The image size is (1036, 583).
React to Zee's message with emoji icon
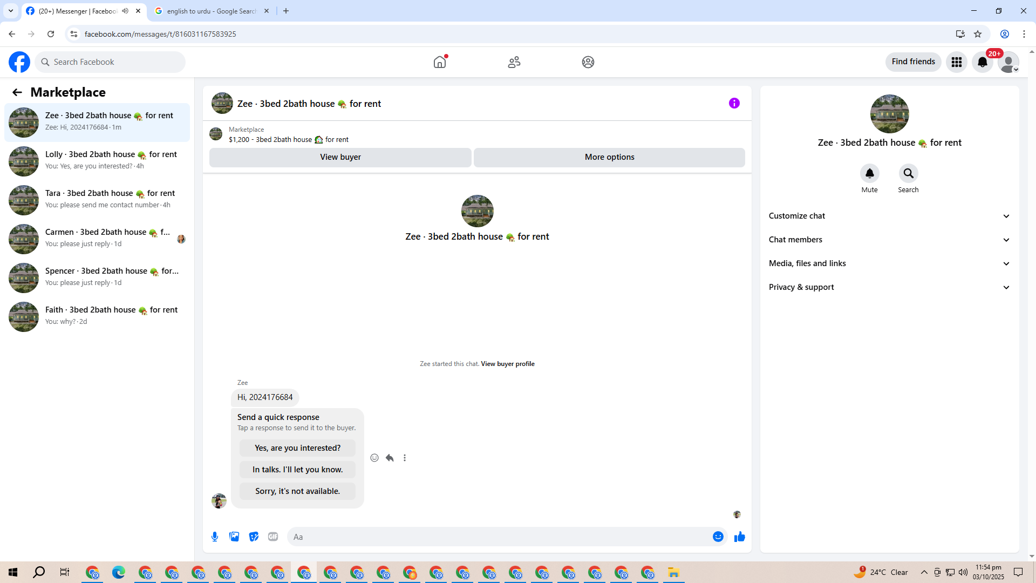(374, 458)
